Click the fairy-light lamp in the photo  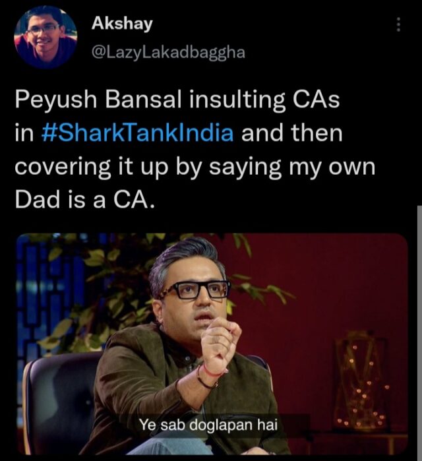pos(361,379)
